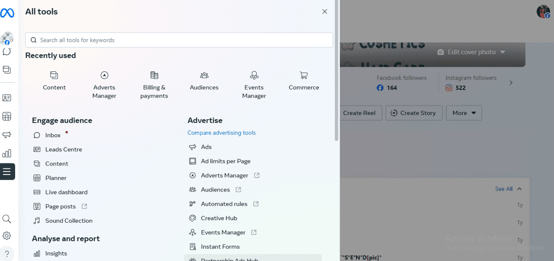This screenshot has width=554, height=261.
Task: Open the profile picture at top right
Action: [543, 12]
